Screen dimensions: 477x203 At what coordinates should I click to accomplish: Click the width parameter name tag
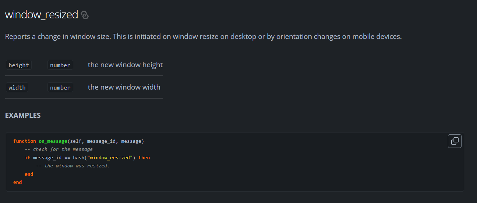click(17, 87)
